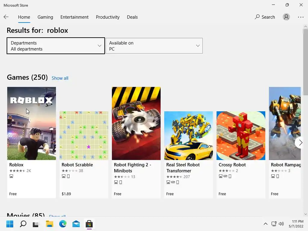Go back with the back arrow
This screenshot has width=308, height=231.
(6, 17)
